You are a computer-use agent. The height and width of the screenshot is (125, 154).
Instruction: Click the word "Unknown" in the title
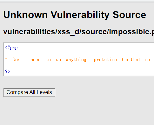25,15
